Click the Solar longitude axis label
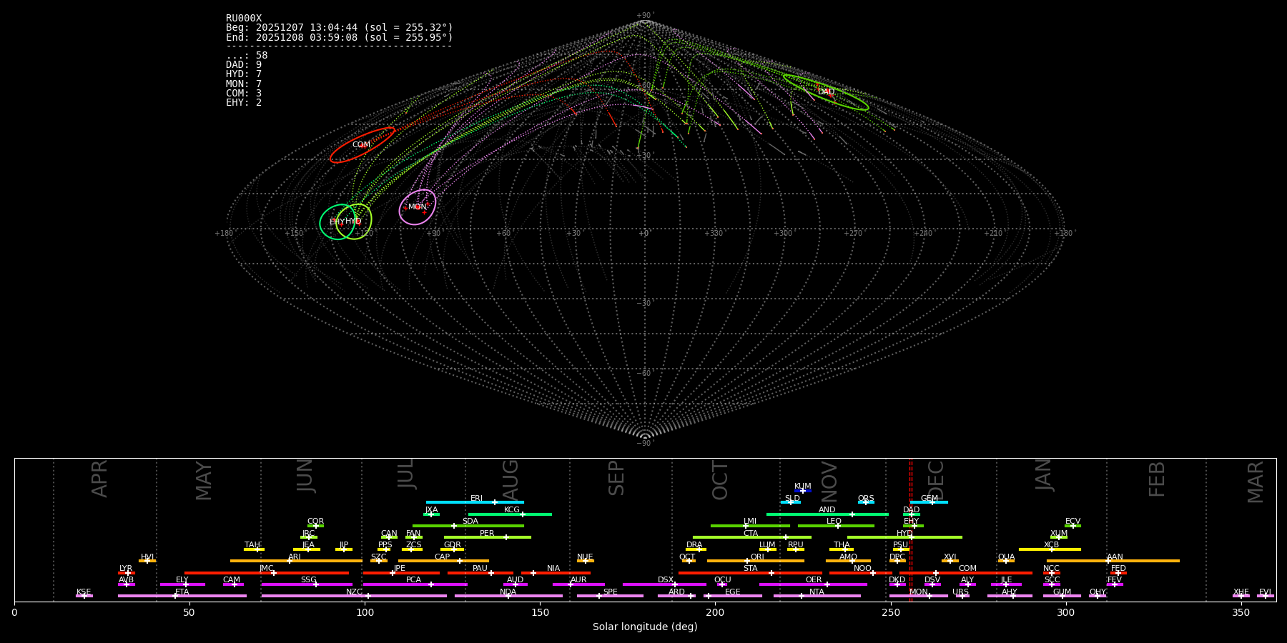Screen dimensions: 1287x643 point(644,627)
